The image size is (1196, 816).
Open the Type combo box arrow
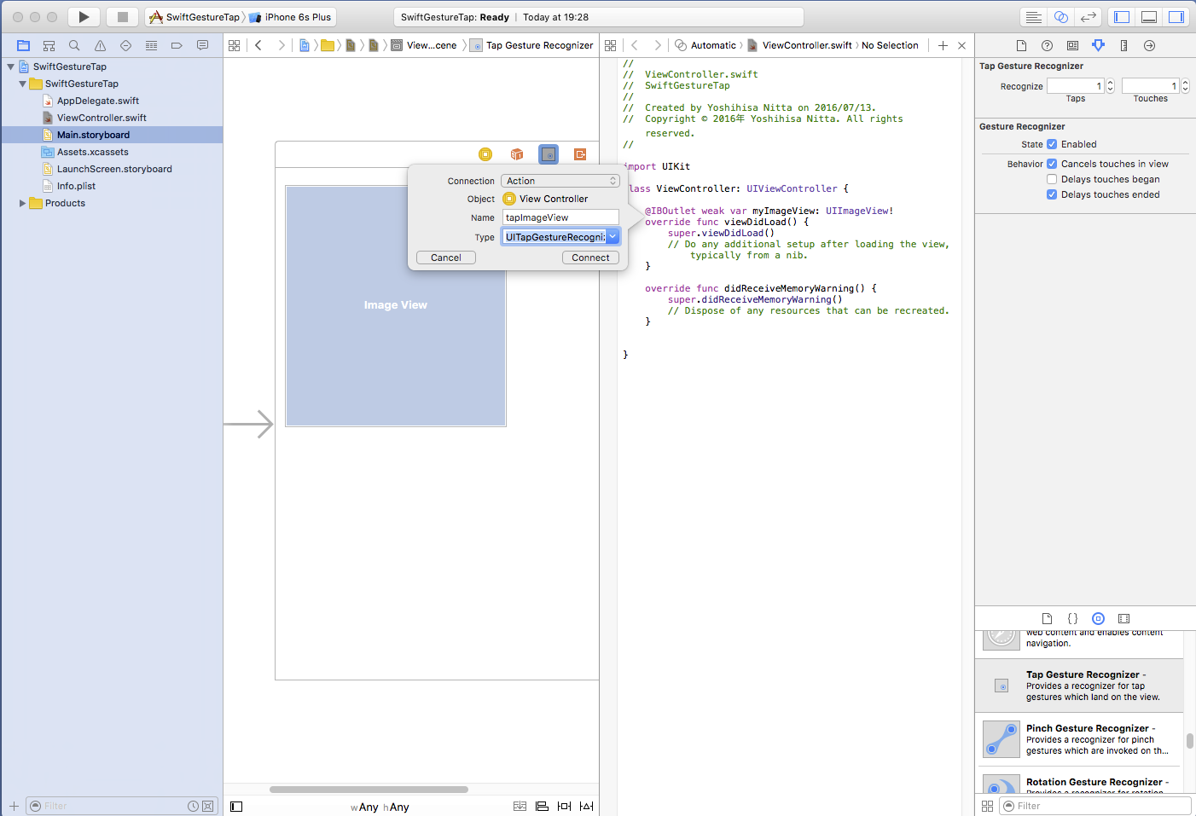pyautogui.click(x=613, y=237)
